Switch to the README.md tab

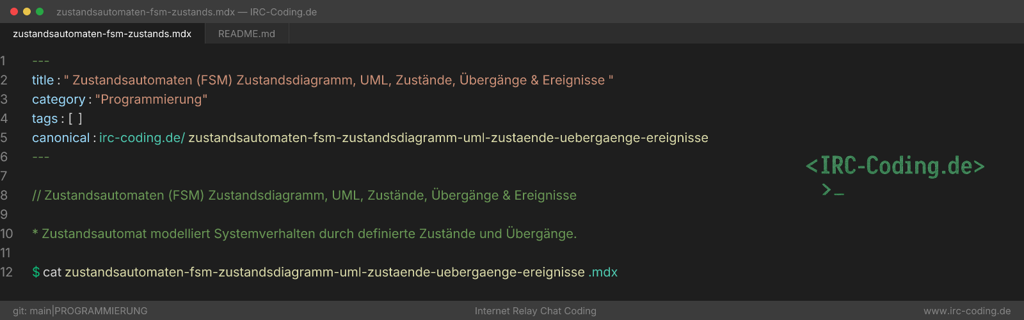246,34
